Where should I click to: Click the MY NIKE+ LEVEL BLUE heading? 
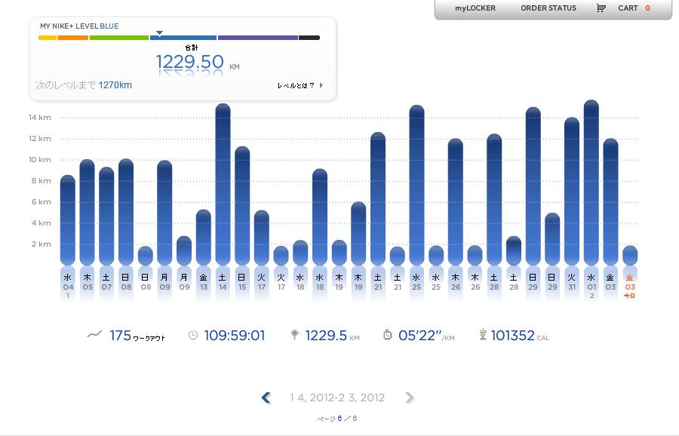[79, 26]
